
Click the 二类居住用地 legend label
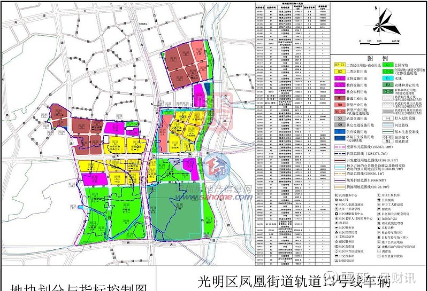pos(357,72)
